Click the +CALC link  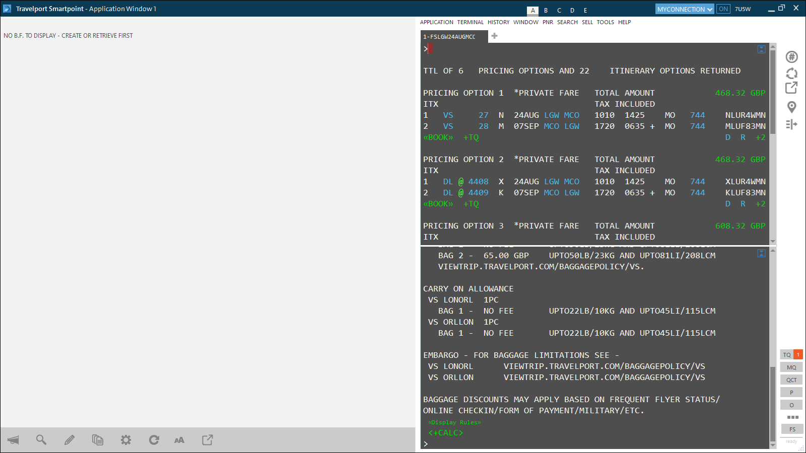(446, 433)
